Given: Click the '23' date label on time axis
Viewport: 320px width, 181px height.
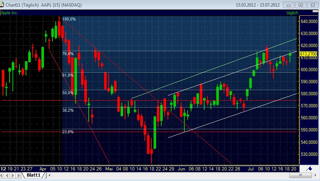Looking at the screenshot, I should pos(23,169).
